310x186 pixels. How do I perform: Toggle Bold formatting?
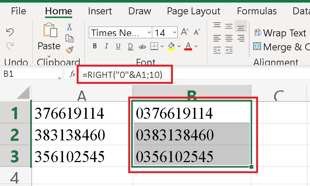click(x=95, y=46)
